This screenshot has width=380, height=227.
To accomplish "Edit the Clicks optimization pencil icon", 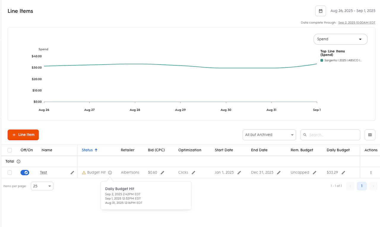I will [x=193, y=172].
